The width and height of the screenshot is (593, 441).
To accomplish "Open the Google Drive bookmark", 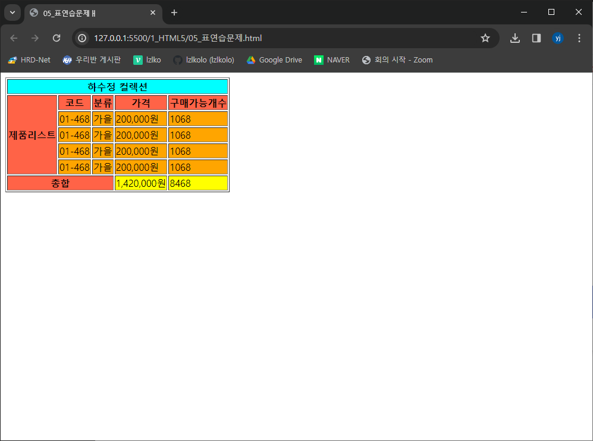I will tap(274, 60).
